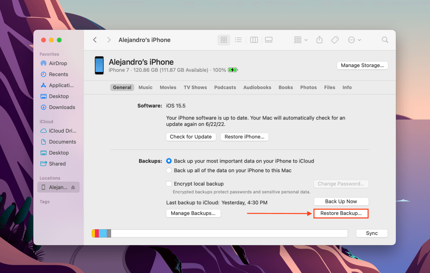The width and height of the screenshot is (430, 273).
Task: Switch to the Books tab
Action: [286, 87]
